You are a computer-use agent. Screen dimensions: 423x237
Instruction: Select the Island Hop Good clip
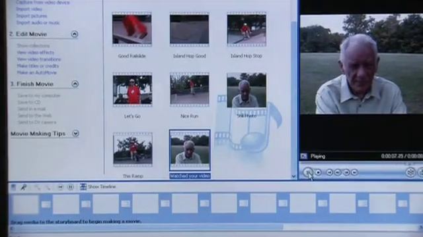click(189, 29)
